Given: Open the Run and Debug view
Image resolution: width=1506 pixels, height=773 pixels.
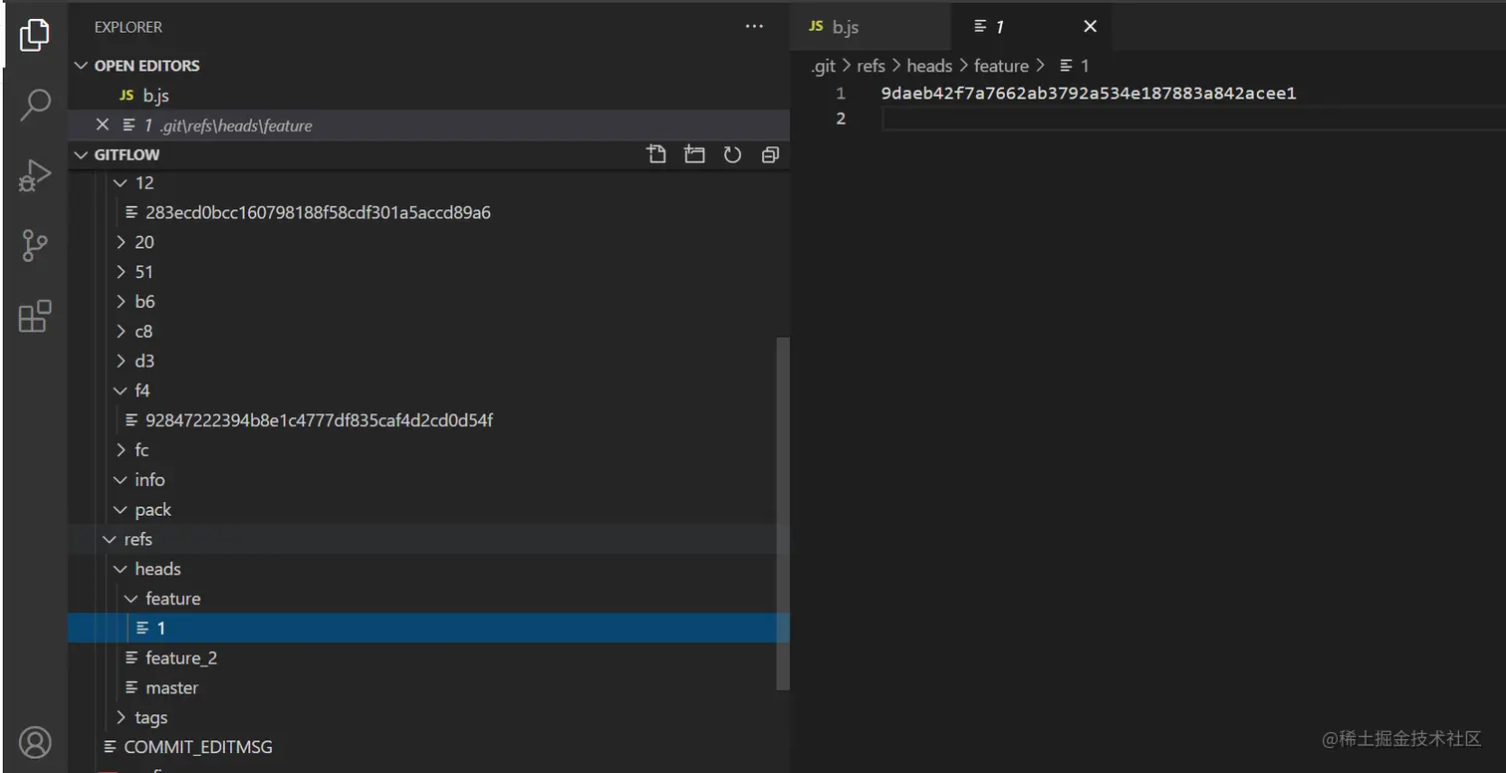Looking at the screenshot, I should click(35, 175).
